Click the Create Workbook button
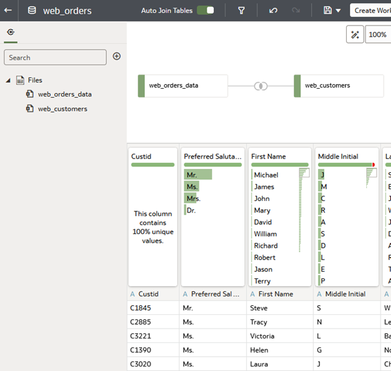Viewport: 391px width, 371px height. (x=371, y=10)
